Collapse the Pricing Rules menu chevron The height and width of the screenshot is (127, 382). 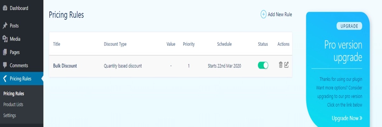4,79
